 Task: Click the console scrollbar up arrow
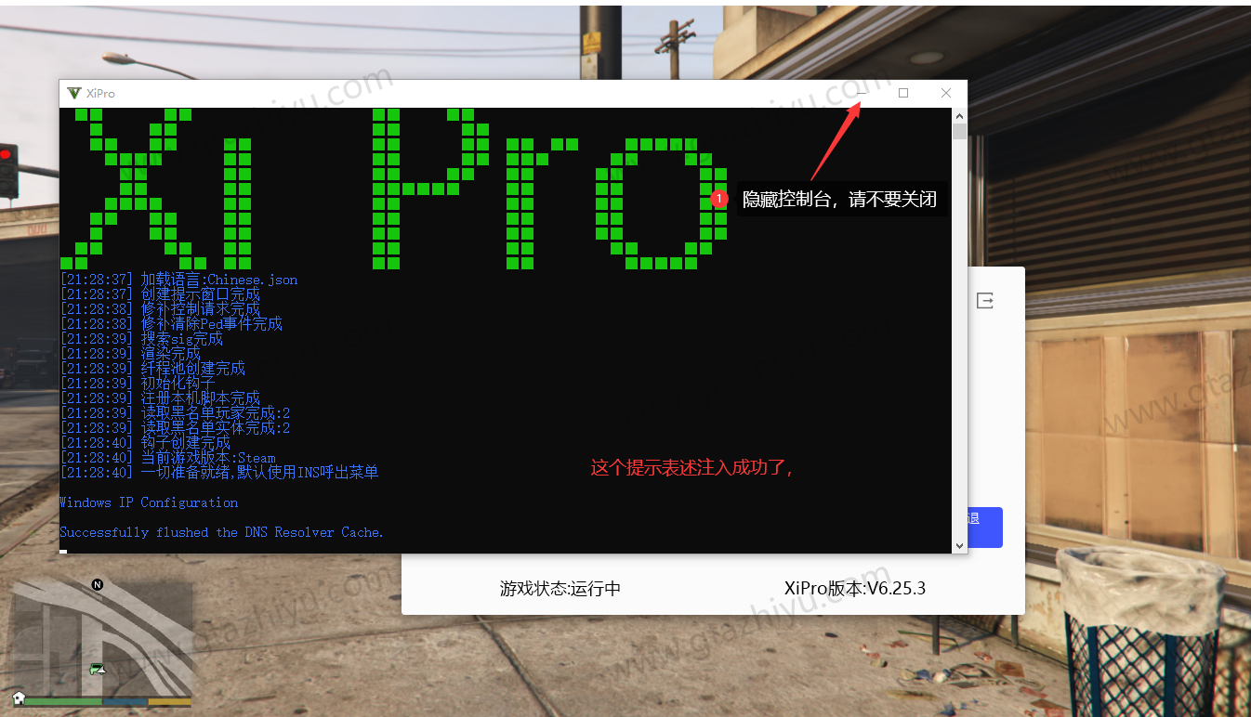[x=960, y=116]
